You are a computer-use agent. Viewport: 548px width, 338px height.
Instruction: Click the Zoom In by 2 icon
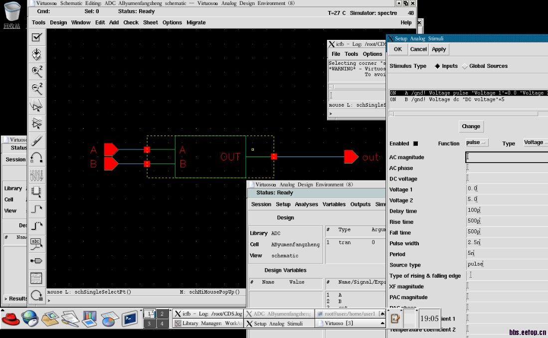point(37,71)
